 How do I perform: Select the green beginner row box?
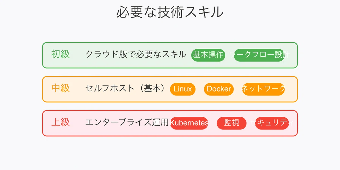[x=170, y=55]
